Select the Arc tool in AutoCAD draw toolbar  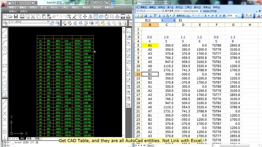pyautogui.click(x=5, y=42)
